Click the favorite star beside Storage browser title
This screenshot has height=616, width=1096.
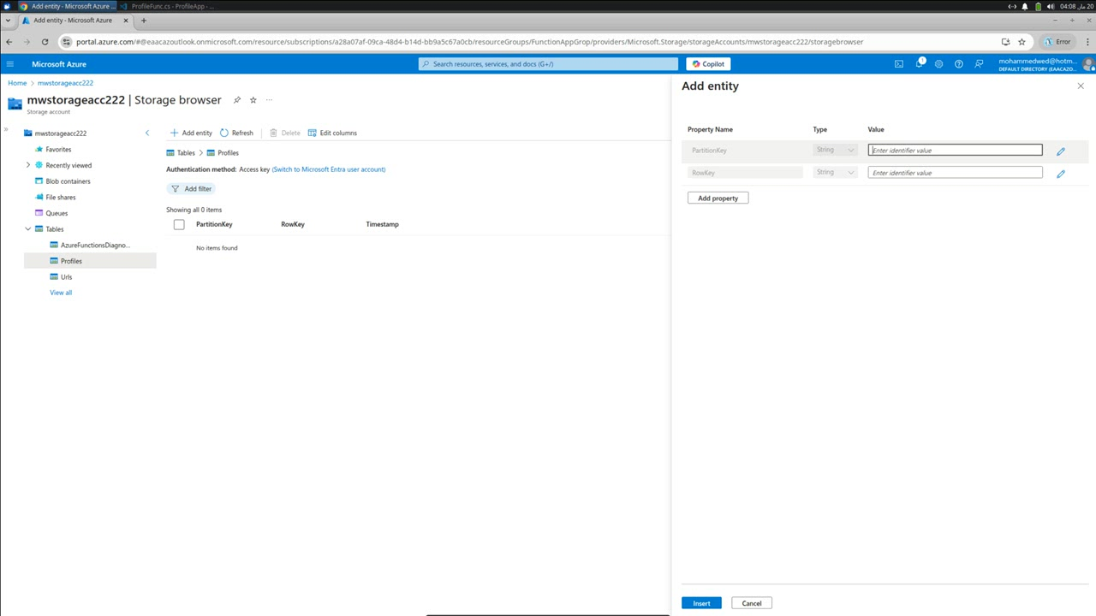pos(253,100)
